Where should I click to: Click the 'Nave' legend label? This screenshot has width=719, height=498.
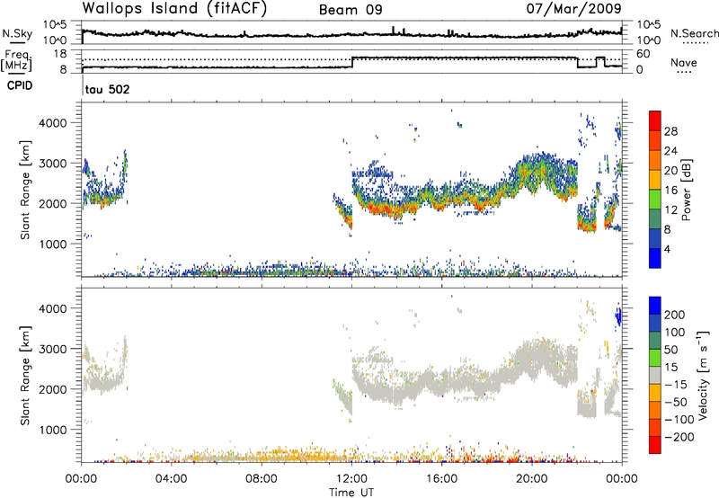[684, 62]
